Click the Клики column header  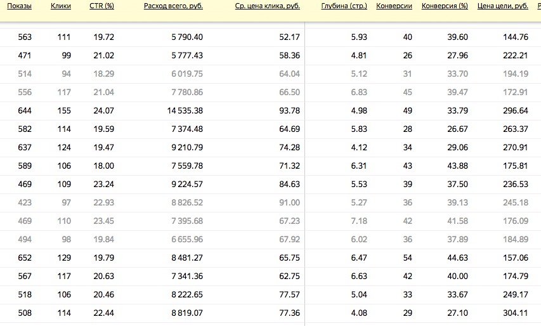pyautogui.click(x=60, y=6)
